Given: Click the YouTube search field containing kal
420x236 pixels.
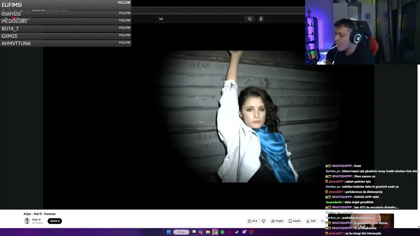Looking at the screenshot, I should point(201,19).
